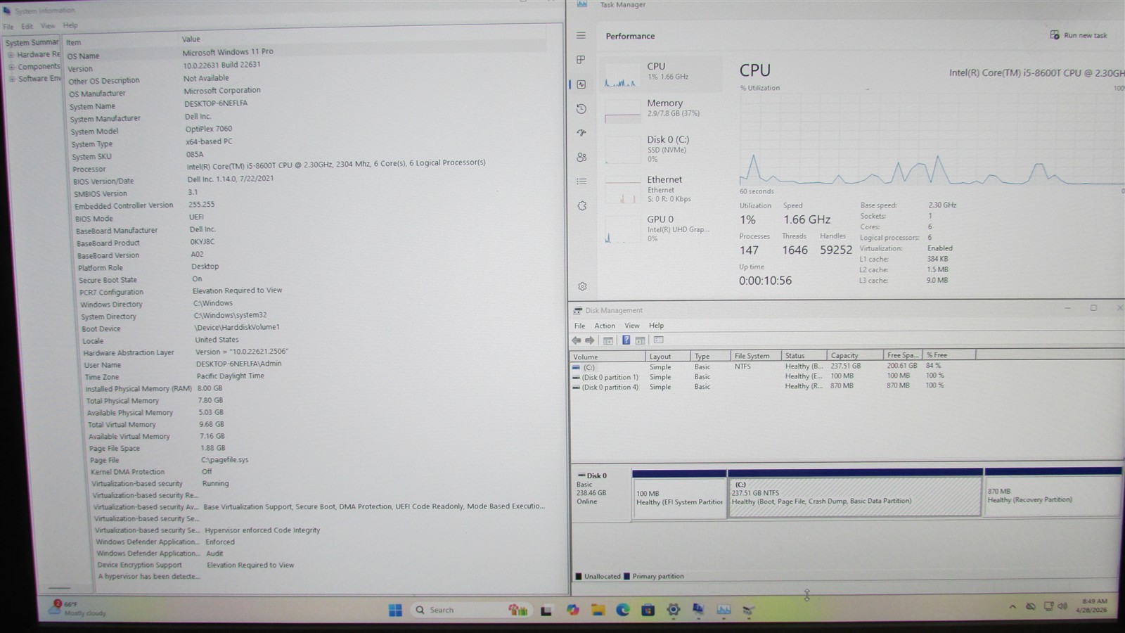Open View menu in Disk Management

[x=632, y=326]
